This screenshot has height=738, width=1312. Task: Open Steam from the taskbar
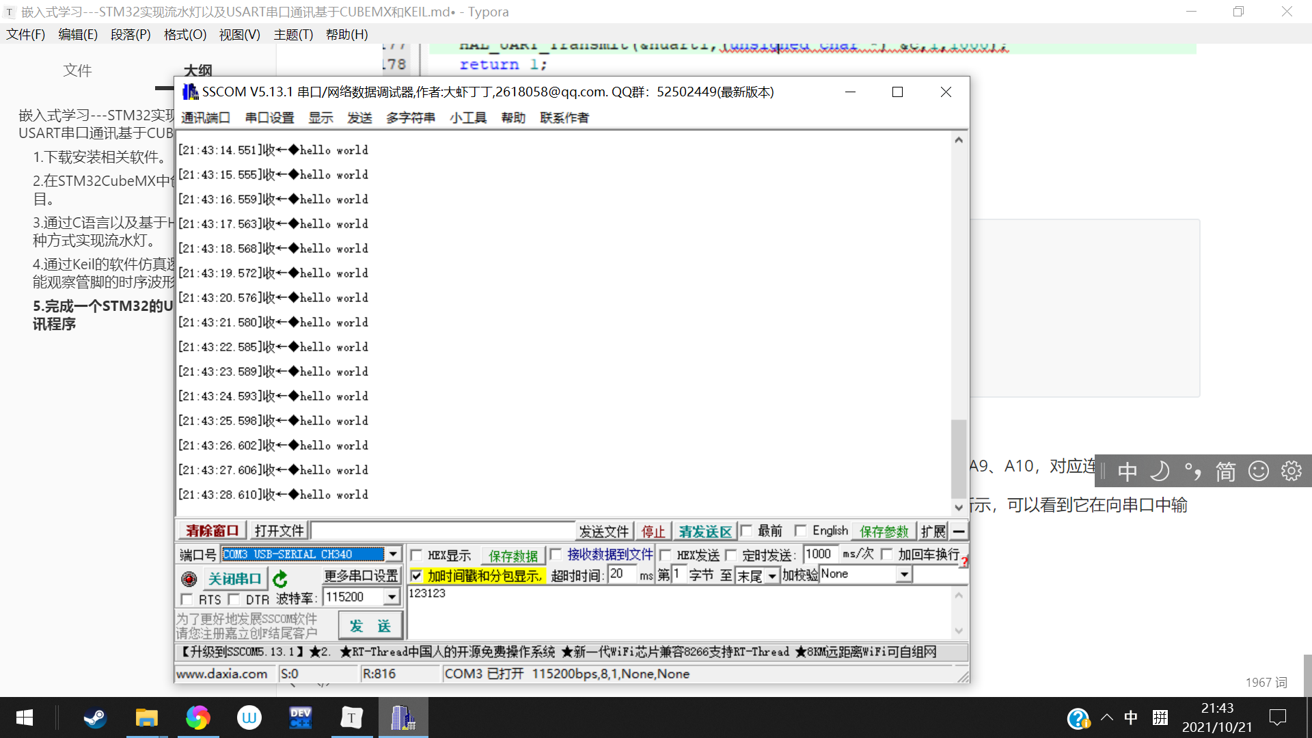click(x=95, y=718)
